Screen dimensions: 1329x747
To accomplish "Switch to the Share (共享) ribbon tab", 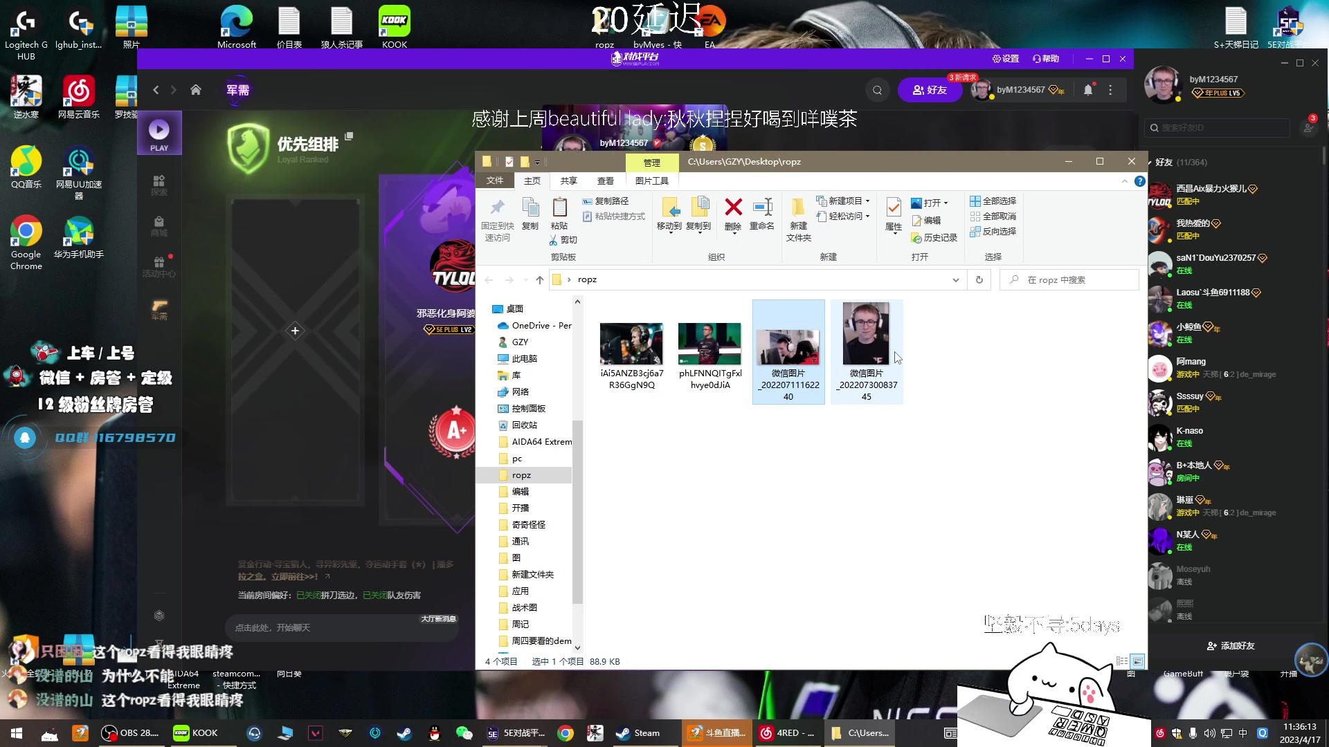I will tap(569, 181).
